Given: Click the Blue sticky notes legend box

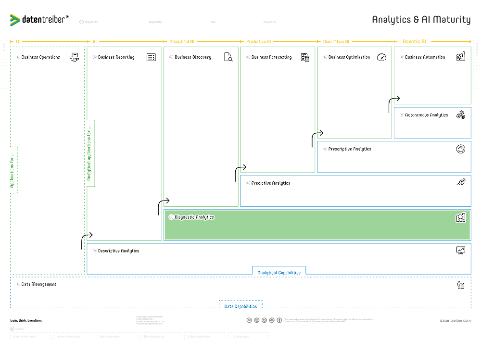Looking at the screenshot, I should [x=161, y=336].
